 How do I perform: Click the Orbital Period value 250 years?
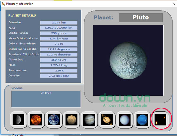(59, 33)
